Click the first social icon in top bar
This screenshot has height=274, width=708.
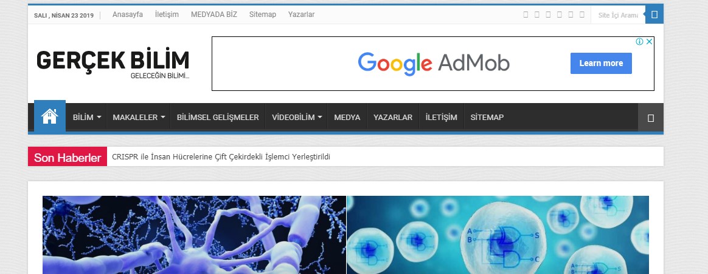point(526,15)
